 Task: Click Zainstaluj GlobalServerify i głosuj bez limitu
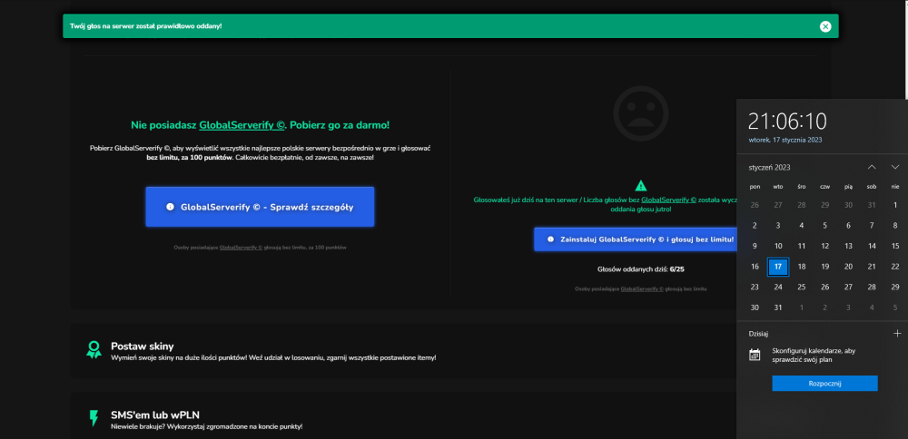(x=636, y=239)
